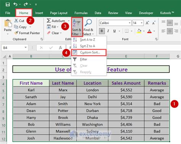Click the Cut button
The image size is (181, 144).
click(19, 21)
